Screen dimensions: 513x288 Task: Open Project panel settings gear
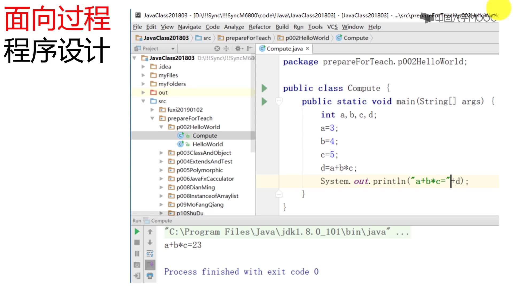click(238, 48)
